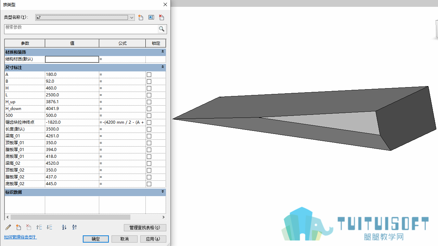
Task: Expand the 标识数据 section
Action: (x=163, y=192)
